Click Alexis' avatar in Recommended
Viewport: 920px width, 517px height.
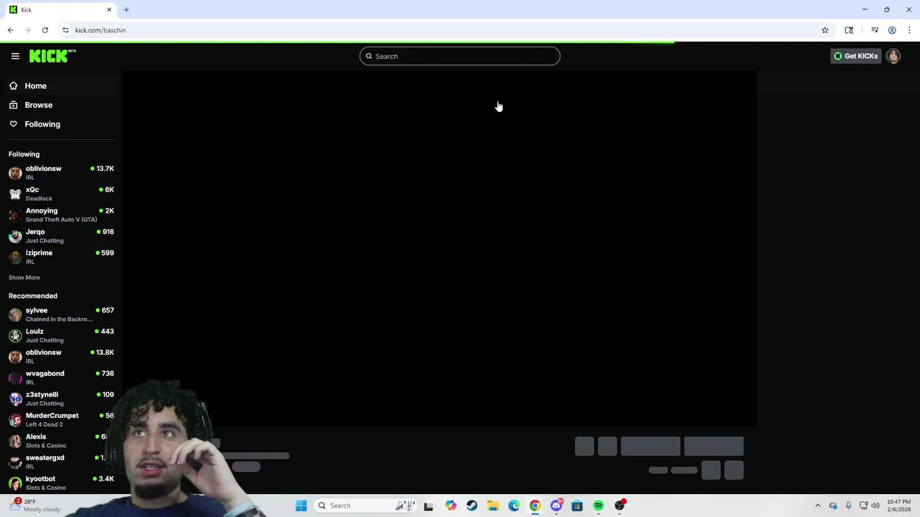coord(15,441)
